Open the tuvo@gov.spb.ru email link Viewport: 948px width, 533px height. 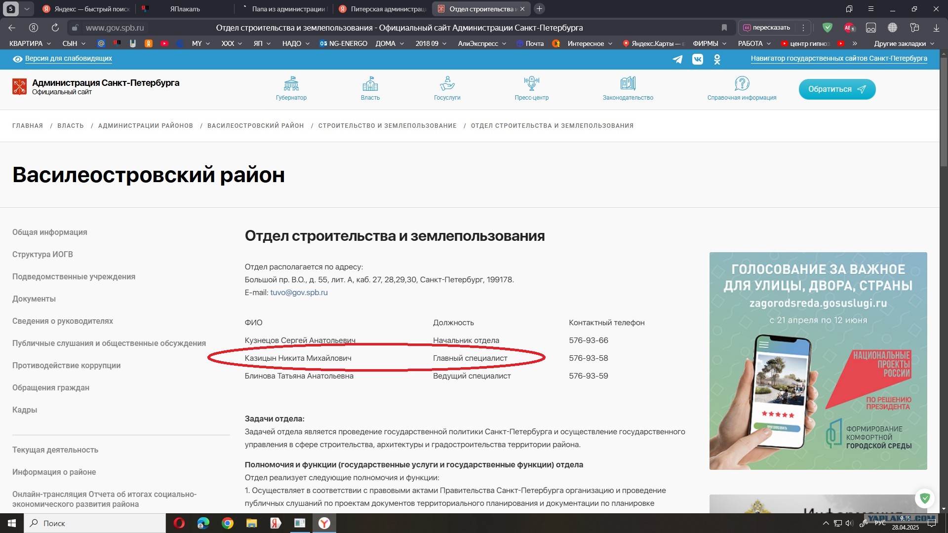point(299,293)
